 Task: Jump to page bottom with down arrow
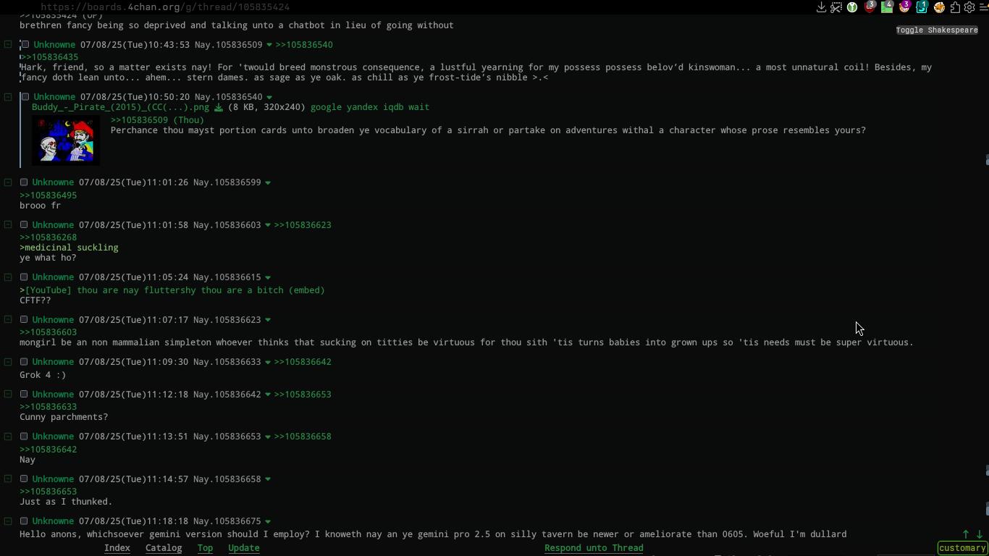(x=980, y=534)
